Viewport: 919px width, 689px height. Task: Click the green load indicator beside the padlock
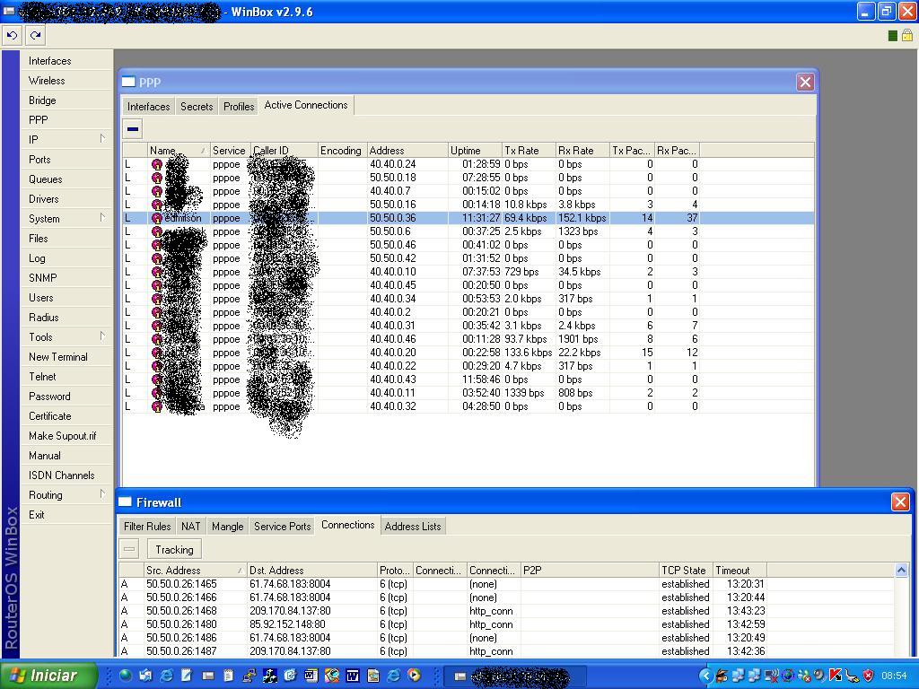[x=893, y=36]
